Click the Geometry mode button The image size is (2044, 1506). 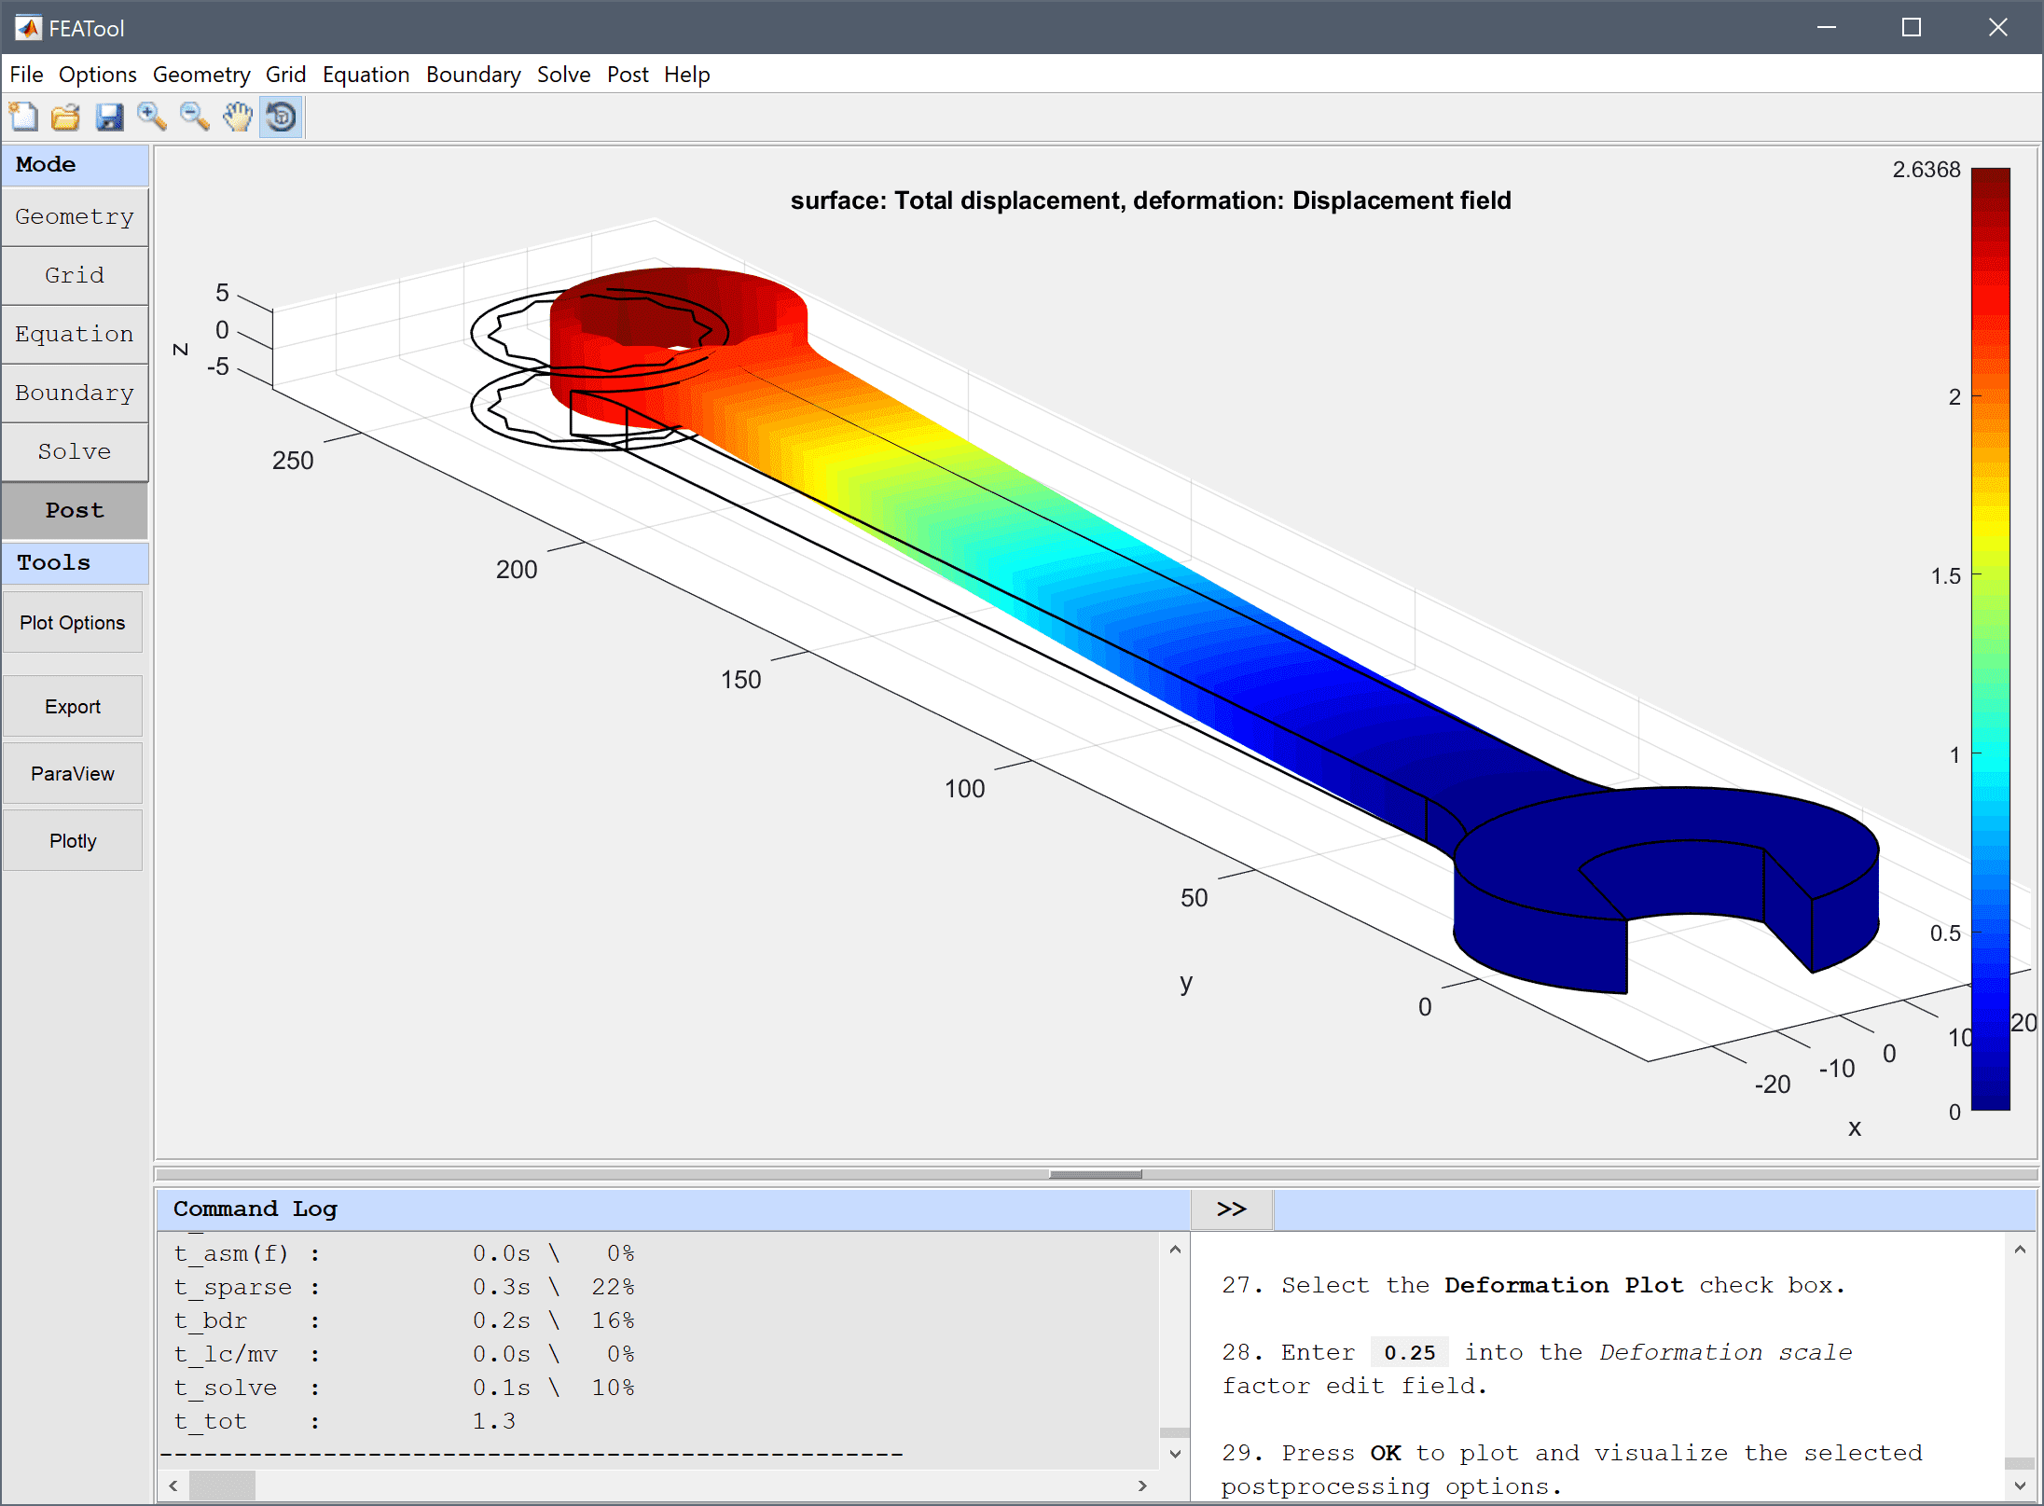[75, 214]
